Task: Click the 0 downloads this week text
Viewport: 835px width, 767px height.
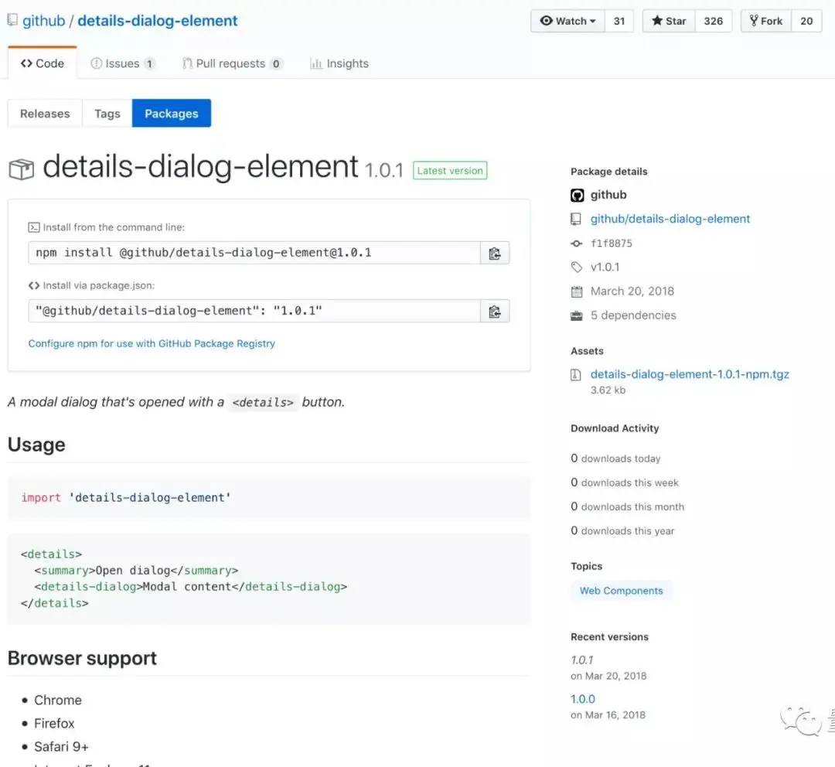Action: point(625,482)
